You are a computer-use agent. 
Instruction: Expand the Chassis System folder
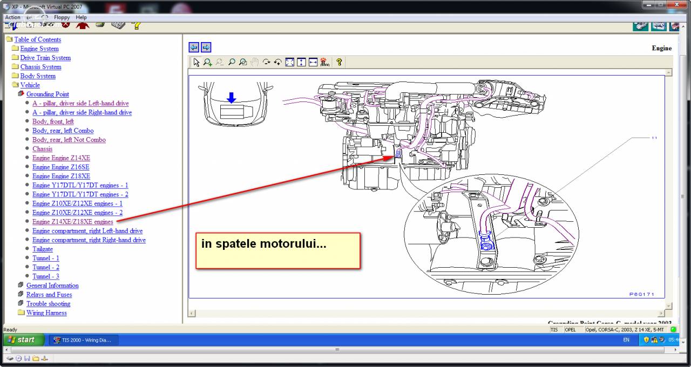40,67
